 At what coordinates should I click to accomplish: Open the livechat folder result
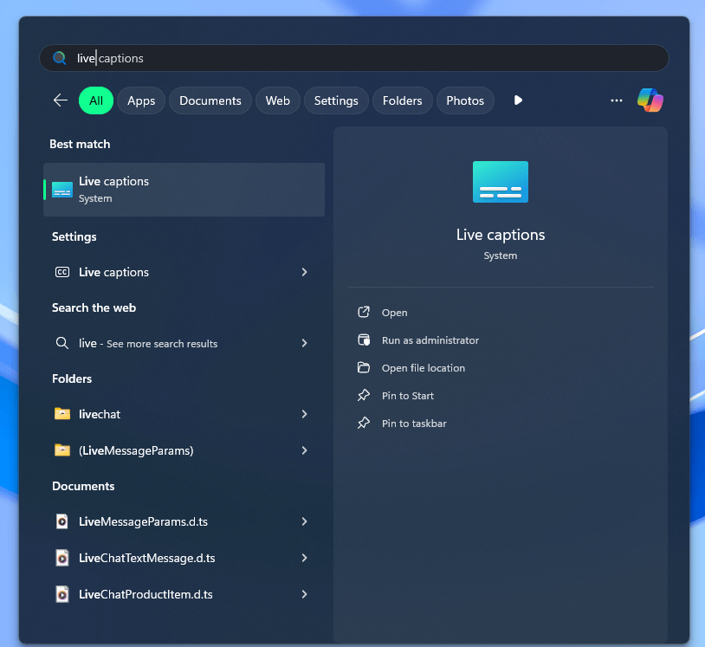click(184, 414)
